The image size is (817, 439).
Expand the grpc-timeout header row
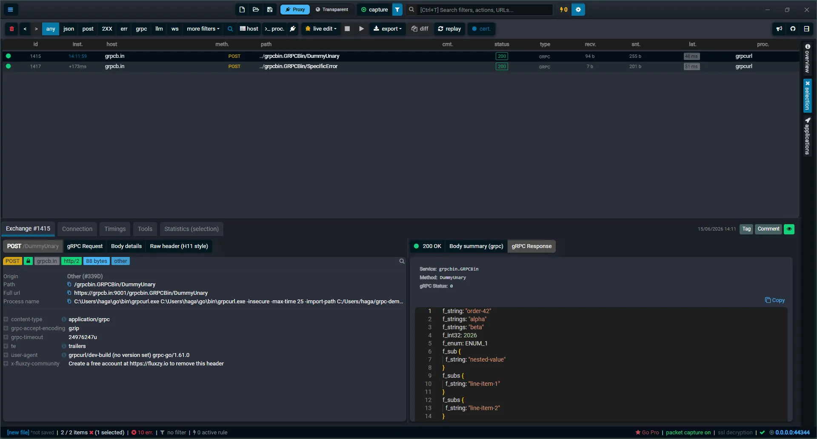click(x=6, y=337)
